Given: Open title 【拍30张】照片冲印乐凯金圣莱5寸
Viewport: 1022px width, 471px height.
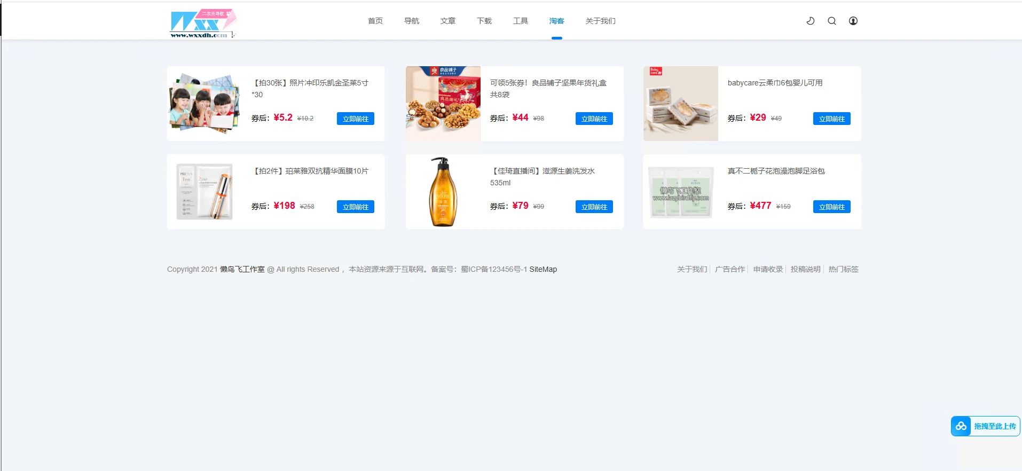Looking at the screenshot, I should click(310, 89).
